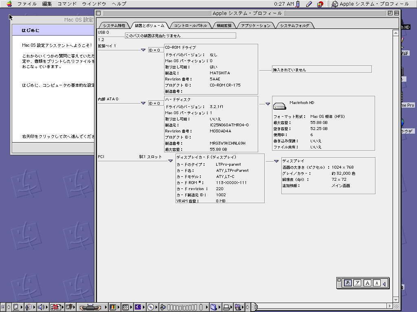Select the 装置とボリューム tab
The image size is (417, 312).
tap(149, 26)
